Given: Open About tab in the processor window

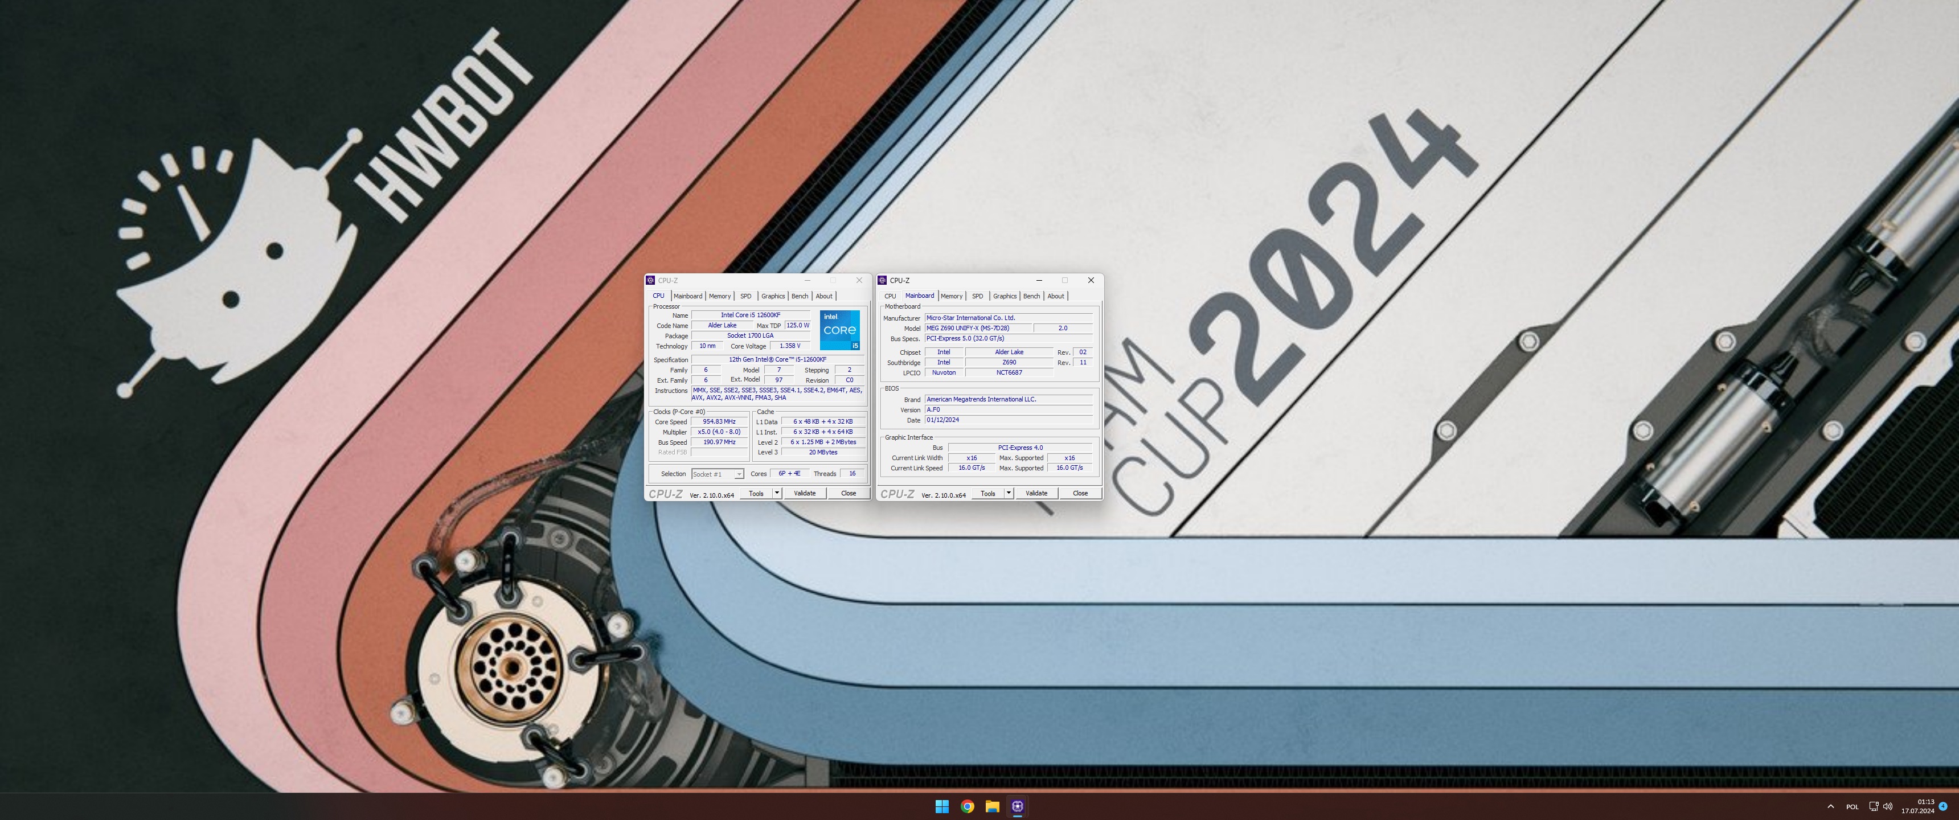Looking at the screenshot, I should coord(825,296).
